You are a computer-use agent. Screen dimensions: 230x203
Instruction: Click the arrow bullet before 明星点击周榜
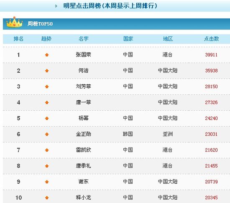coord(56,6)
